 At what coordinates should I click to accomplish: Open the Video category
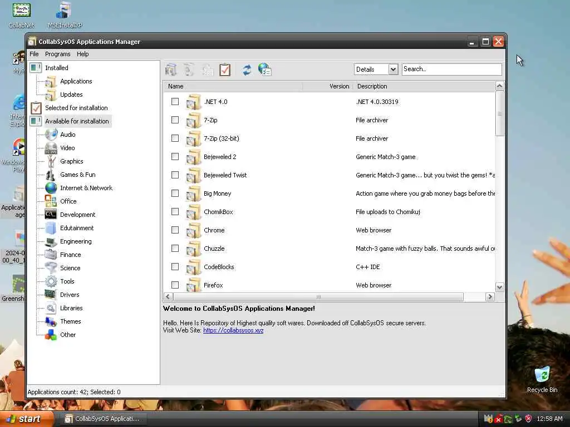[67, 148]
